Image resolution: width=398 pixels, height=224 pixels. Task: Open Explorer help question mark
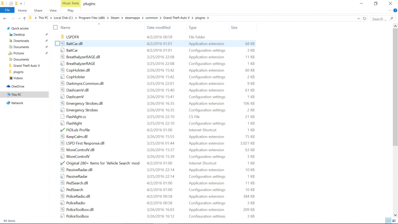pos(395,10)
